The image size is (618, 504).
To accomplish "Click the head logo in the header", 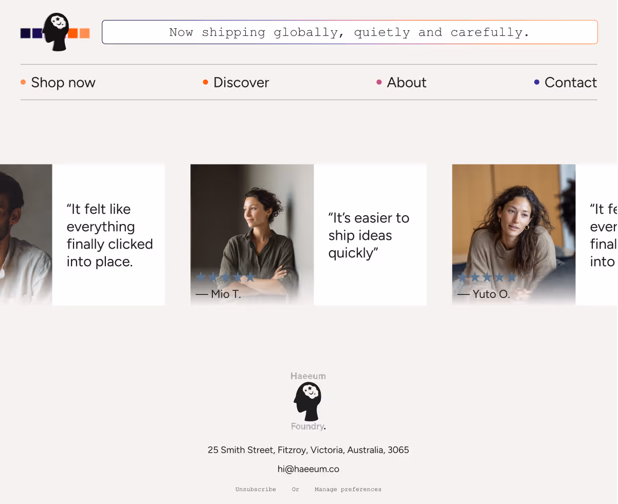I will (56, 32).
